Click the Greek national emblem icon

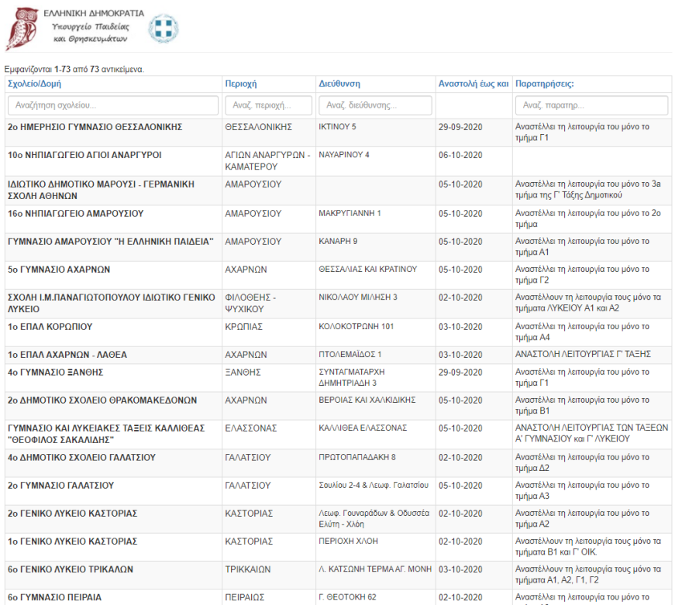pyautogui.click(x=164, y=29)
